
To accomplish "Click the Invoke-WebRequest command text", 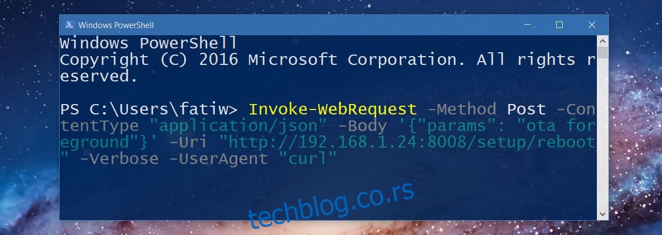I will pyautogui.click(x=333, y=109).
